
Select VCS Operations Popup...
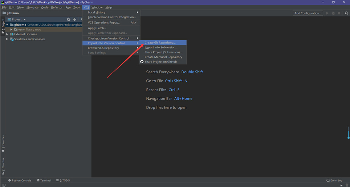click(x=111, y=23)
